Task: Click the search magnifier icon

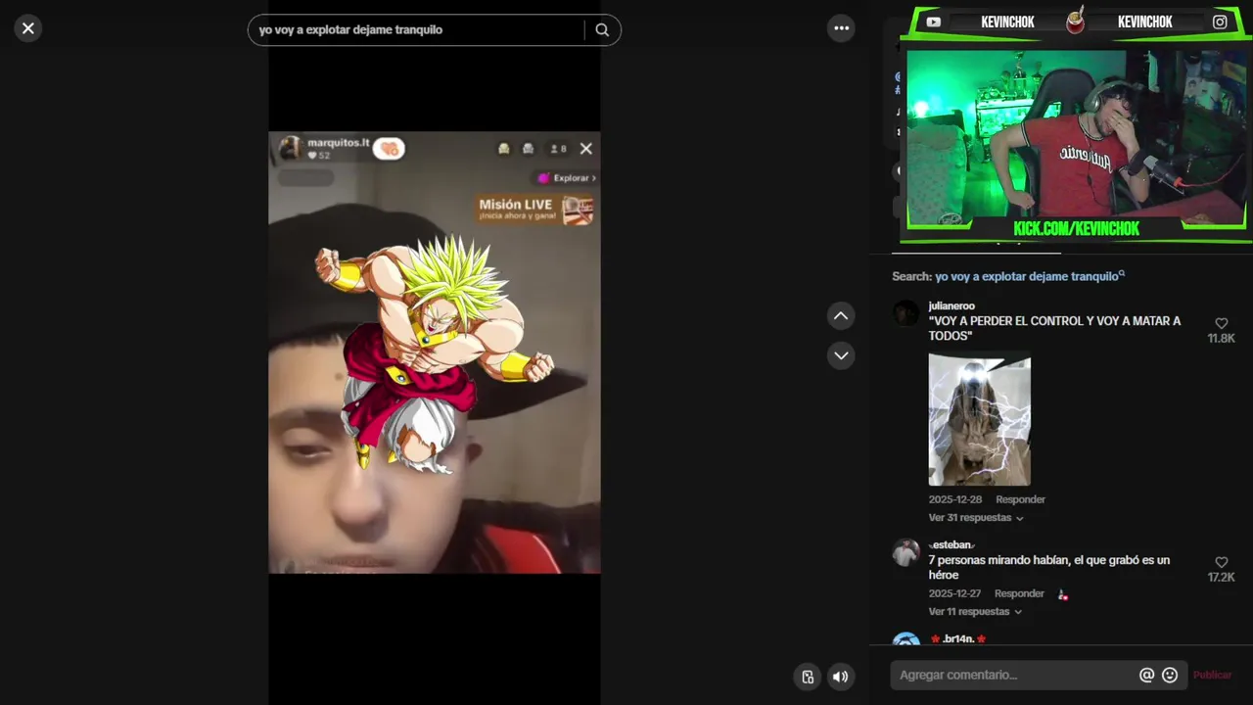Action: click(x=602, y=29)
